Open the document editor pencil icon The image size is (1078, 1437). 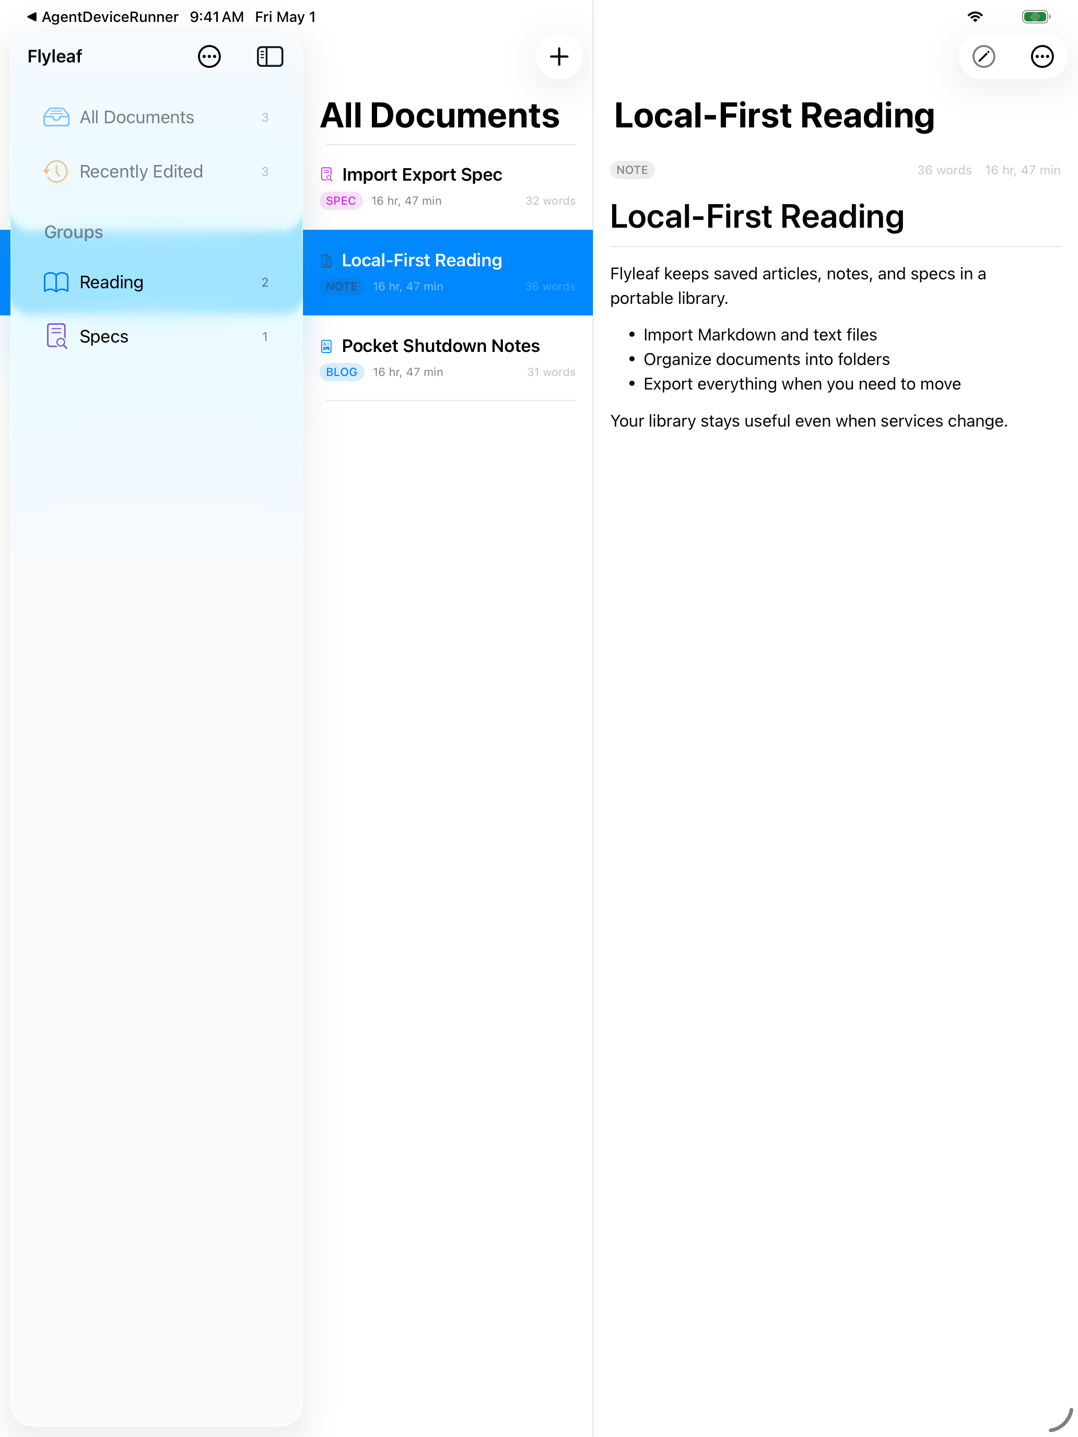click(x=984, y=56)
